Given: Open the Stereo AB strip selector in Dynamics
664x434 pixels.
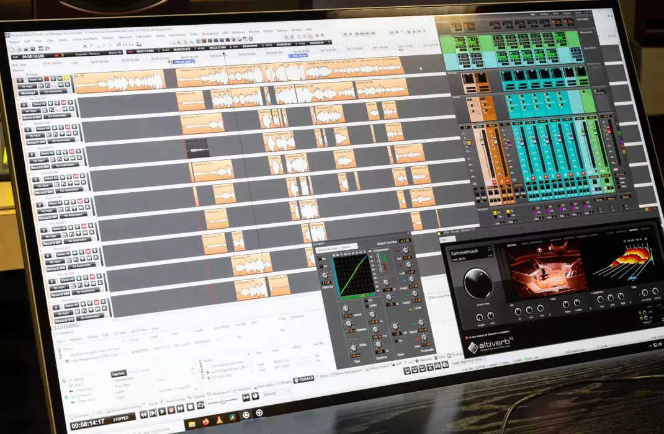Looking at the screenshot, I should click(337, 248).
